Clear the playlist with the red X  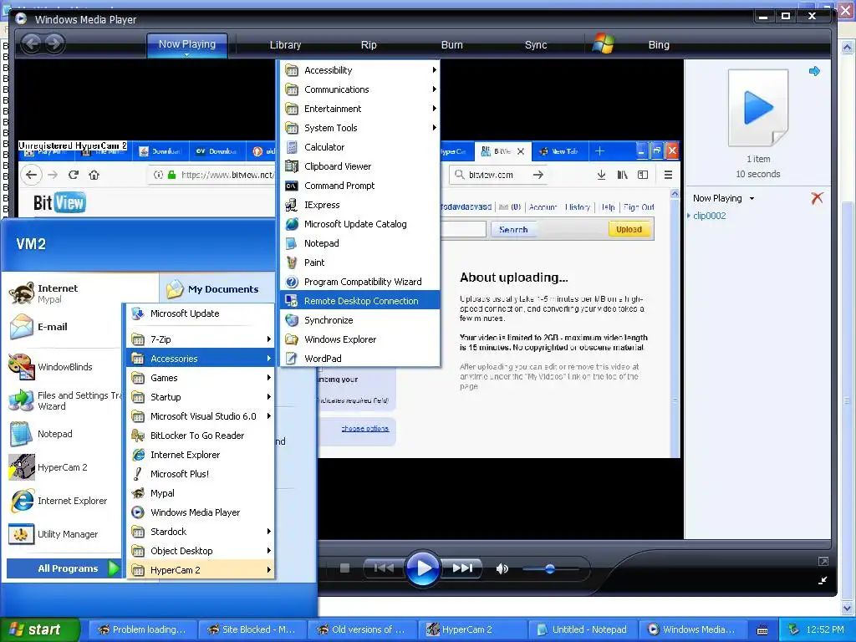pyautogui.click(x=817, y=197)
